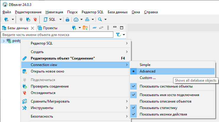Screen dimensions: 219x122
Task: Click the New Connection plug icon in main toolbar
Action: tap(7, 19)
